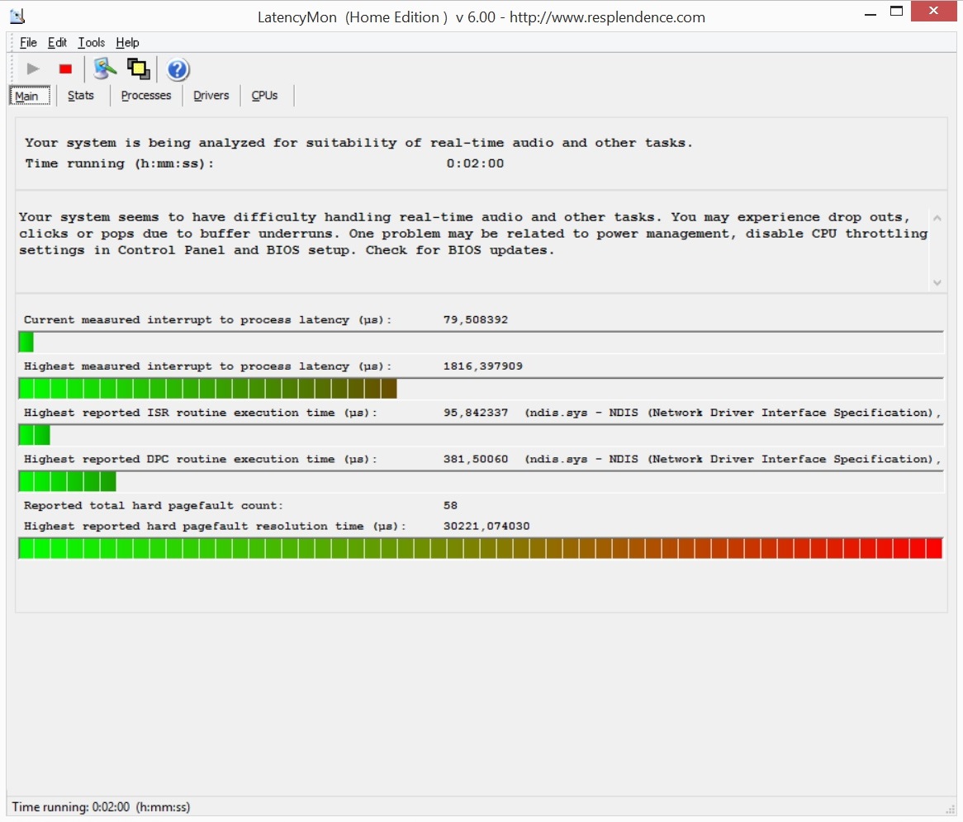Minimize the LatencyMon window
This screenshot has height=822, width=963.
pos(870,12)
